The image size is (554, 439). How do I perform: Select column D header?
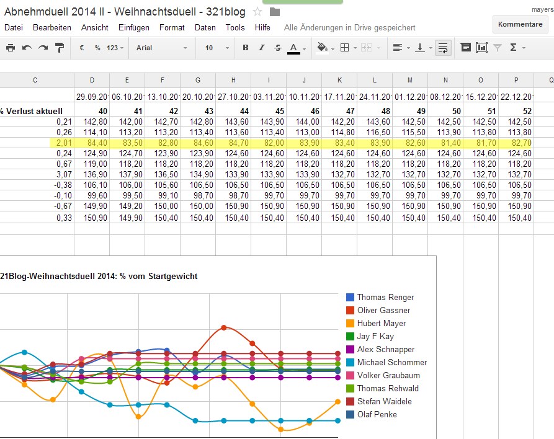(x=92, y=80)
